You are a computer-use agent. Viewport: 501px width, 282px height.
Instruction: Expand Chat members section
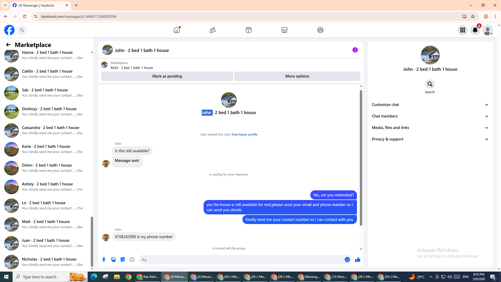tap(430, 116)
